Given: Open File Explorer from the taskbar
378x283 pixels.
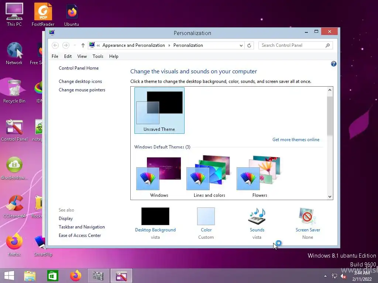Looking at the screenshot, I should (30, 276).
